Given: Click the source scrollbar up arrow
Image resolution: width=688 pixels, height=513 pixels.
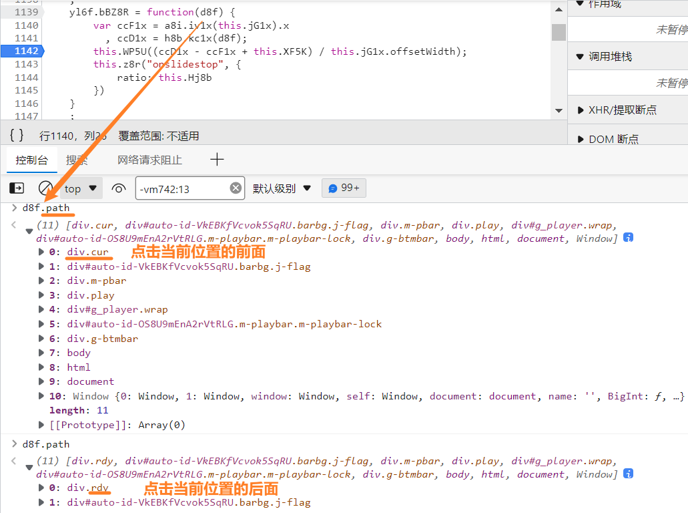Looking at the screenshot, I should [x=559, y=9].
